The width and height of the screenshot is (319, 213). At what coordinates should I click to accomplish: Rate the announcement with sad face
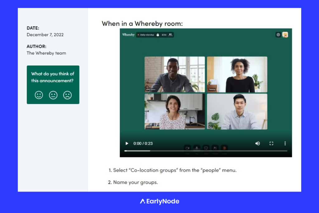click(67, 95)
